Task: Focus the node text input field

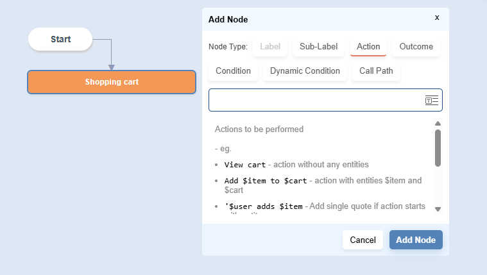Action: point(314,101)
